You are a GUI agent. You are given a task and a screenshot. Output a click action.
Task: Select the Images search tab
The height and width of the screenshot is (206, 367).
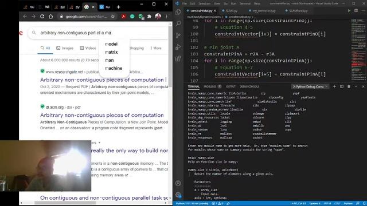tap(65, 48)
